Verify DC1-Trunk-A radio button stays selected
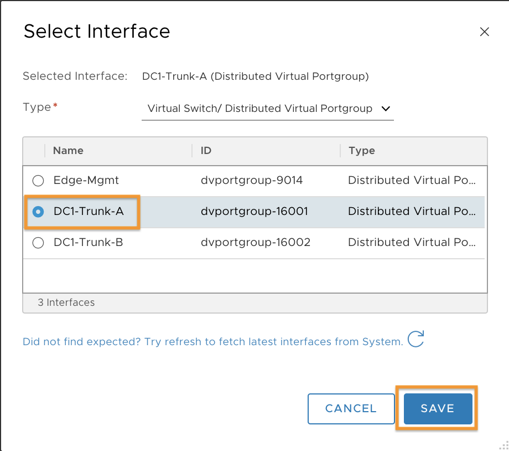Screen dimensions: 509x451 tap(38, 212)
